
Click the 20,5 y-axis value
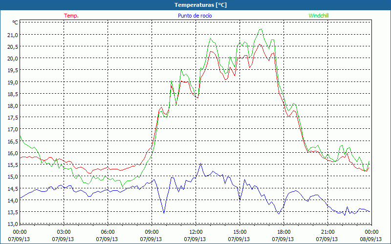click(13, 47)
